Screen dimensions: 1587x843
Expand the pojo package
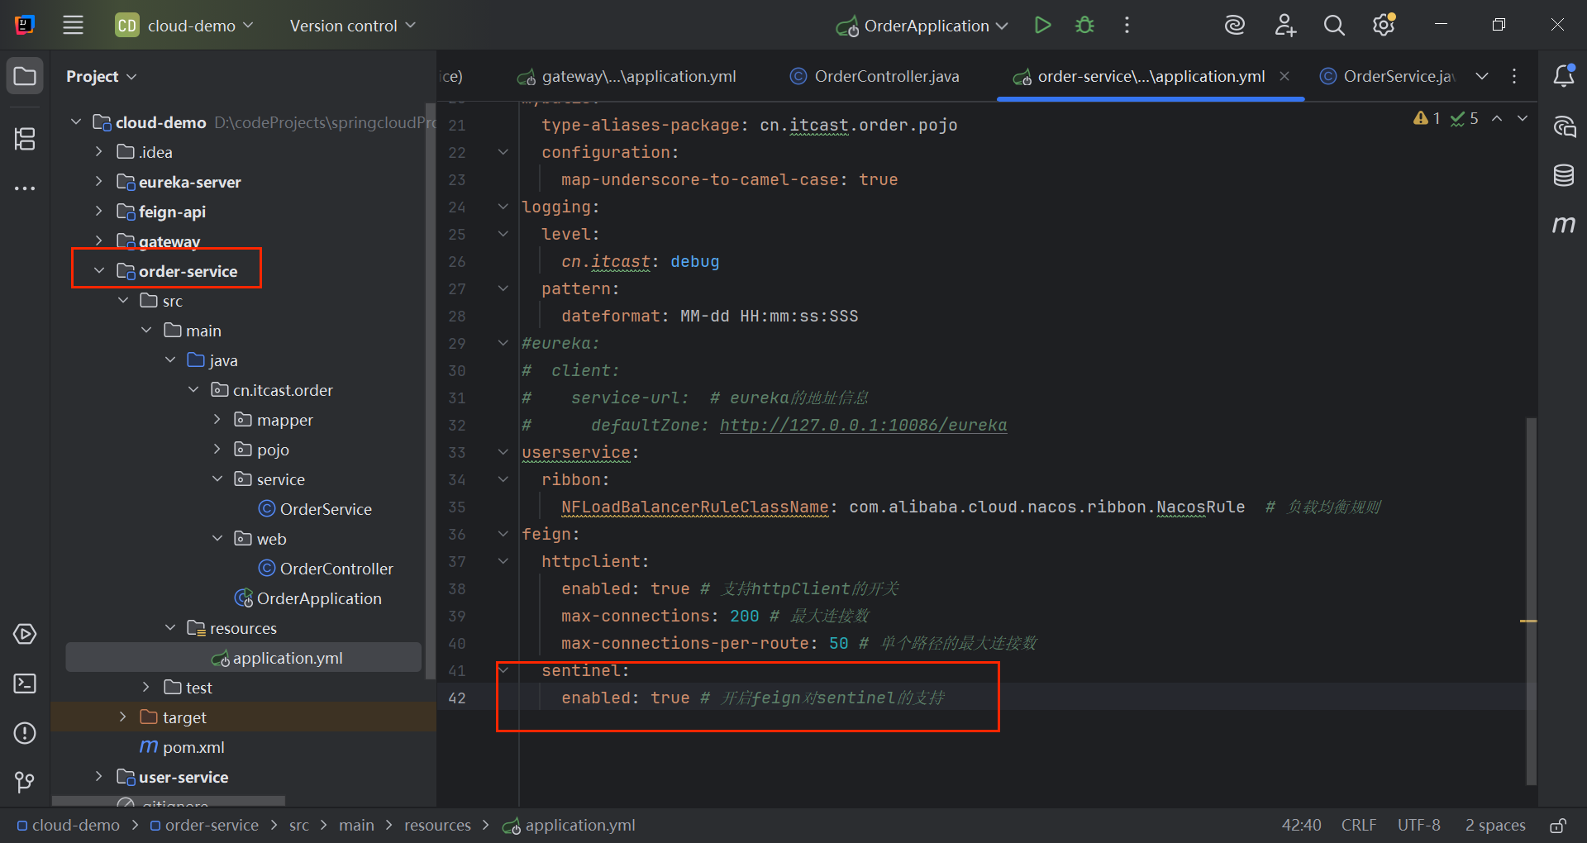click(x=217, y=450)
